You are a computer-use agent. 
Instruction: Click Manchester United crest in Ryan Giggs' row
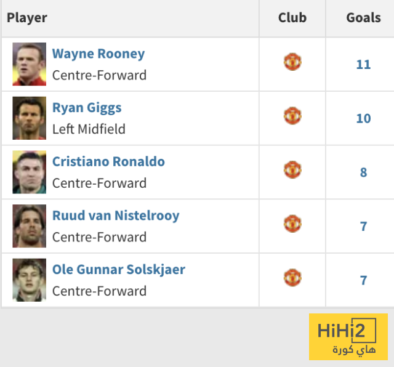[x=292, y=116]
